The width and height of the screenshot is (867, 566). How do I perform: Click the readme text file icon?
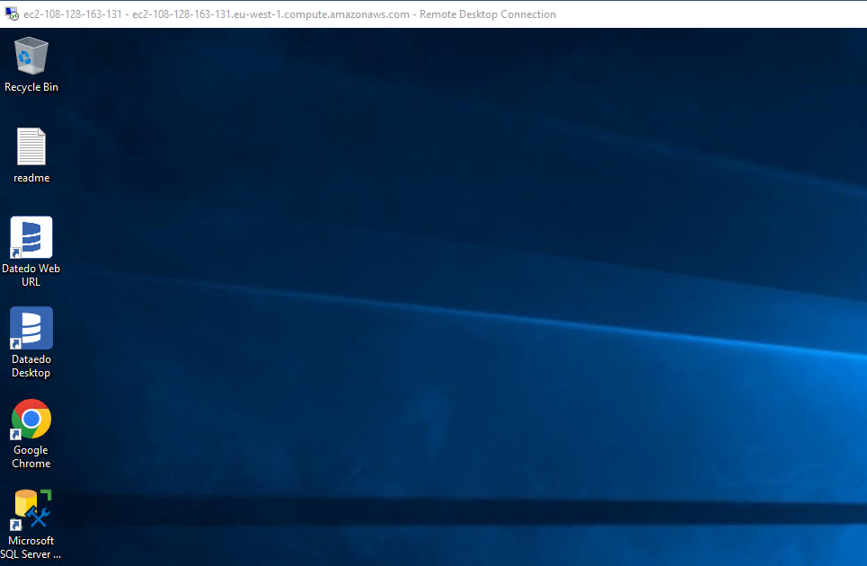(x=31, y=146)
